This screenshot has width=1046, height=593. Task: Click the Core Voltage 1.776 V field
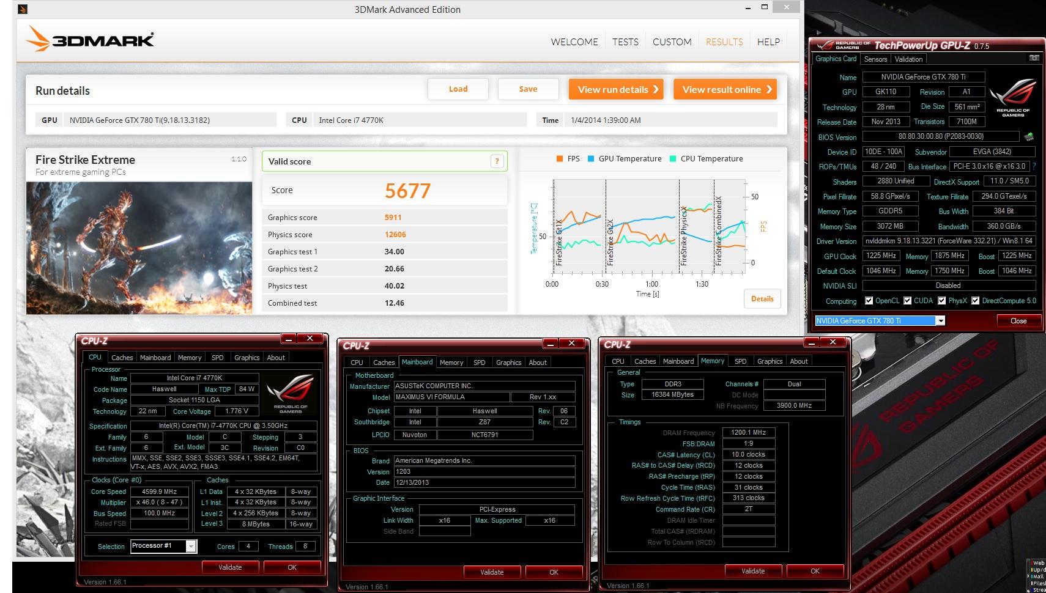[x=237, y=411]
